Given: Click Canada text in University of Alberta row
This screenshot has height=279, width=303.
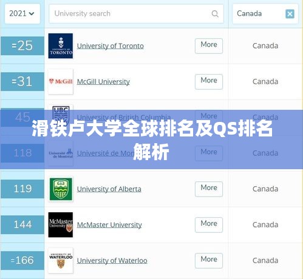Looking at the screenshot, I should coord(265,189).
